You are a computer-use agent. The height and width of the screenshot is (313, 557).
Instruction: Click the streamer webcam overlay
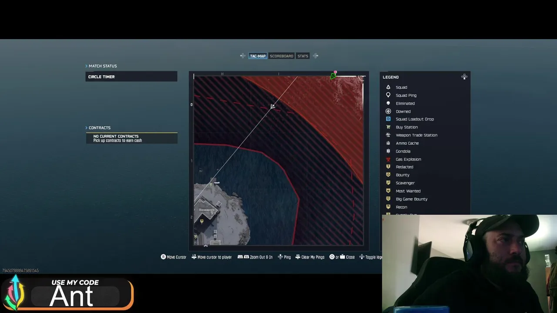point(470,263)
